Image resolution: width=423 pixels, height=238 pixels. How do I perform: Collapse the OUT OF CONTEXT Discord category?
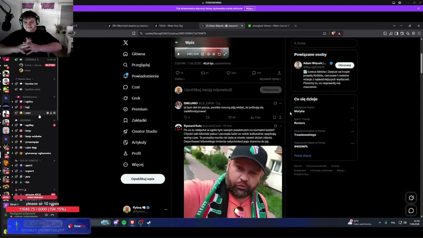click(29, 161)
